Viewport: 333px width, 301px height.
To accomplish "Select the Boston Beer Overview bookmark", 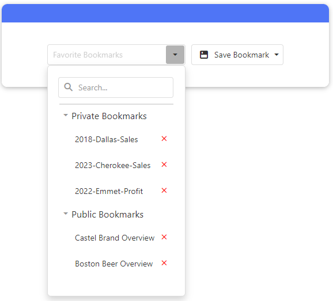I will pyautogui.click(x=114, y=264).
